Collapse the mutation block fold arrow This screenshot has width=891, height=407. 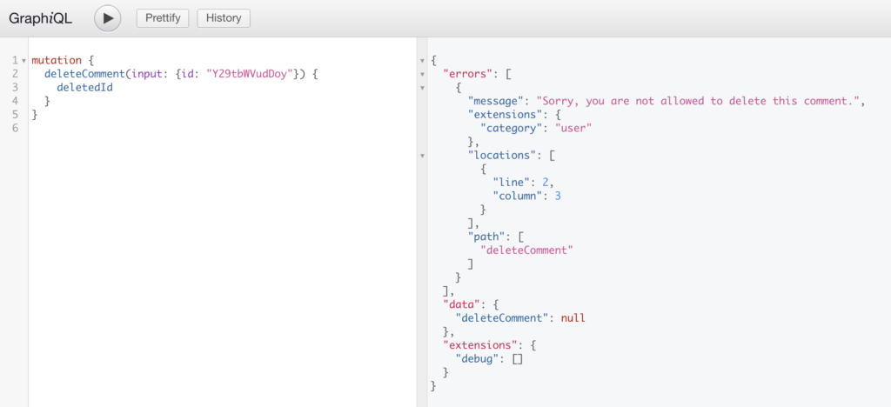point(23,61)
